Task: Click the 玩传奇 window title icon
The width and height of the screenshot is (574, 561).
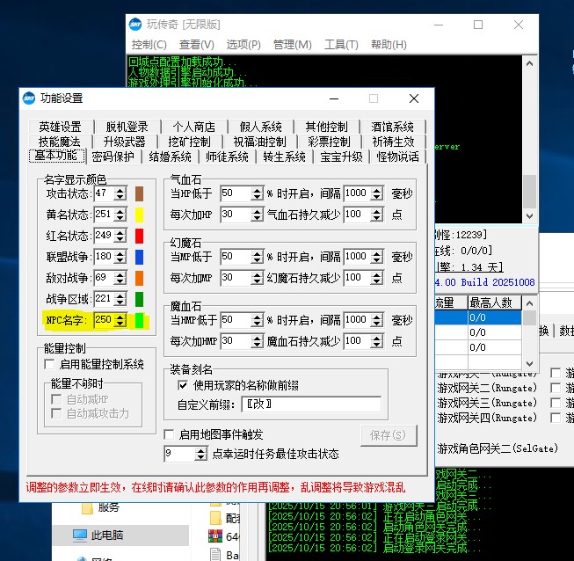Action: (x=135, y=25)
